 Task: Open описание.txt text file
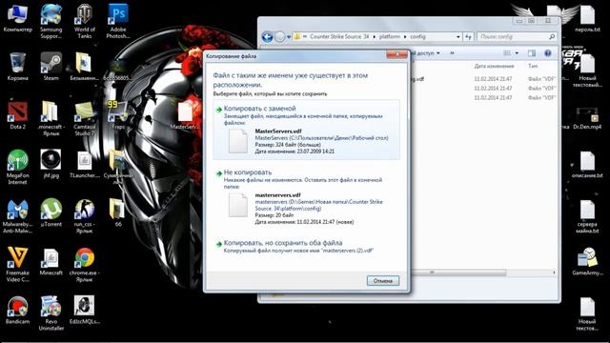pyautogui.click(x=587, y=164)
